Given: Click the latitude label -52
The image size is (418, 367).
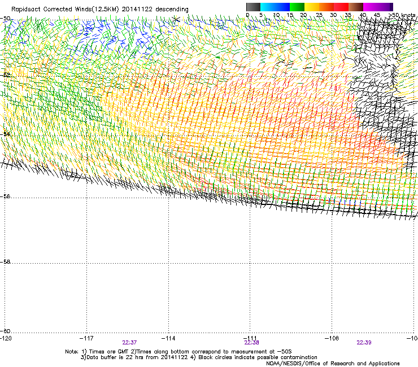Looking at the screenshot, I should [x=6, y=75].
